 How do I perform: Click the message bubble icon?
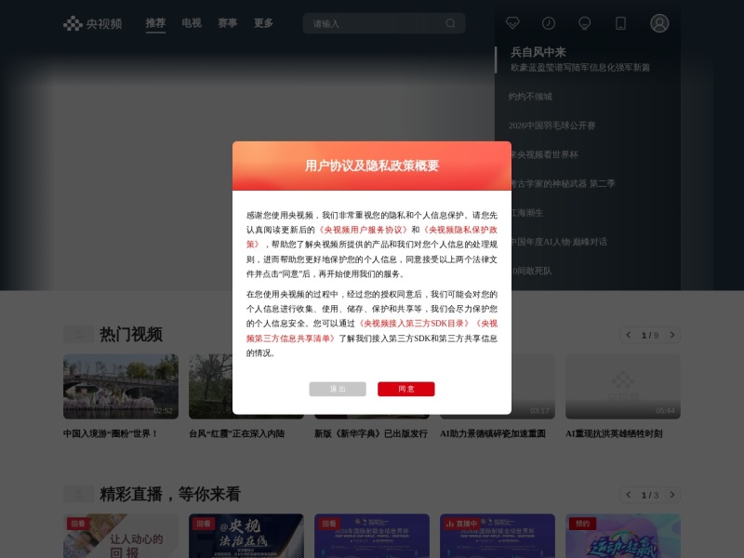(x=585, y=23)
